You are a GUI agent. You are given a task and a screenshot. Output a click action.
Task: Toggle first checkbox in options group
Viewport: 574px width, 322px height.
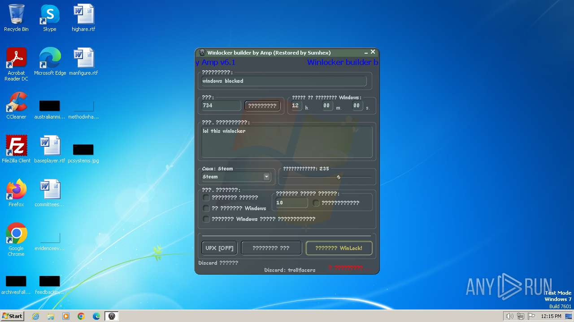pos(206,197)
